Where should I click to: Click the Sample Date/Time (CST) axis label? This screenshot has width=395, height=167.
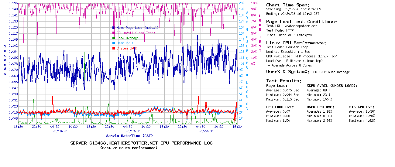(129, 136)
